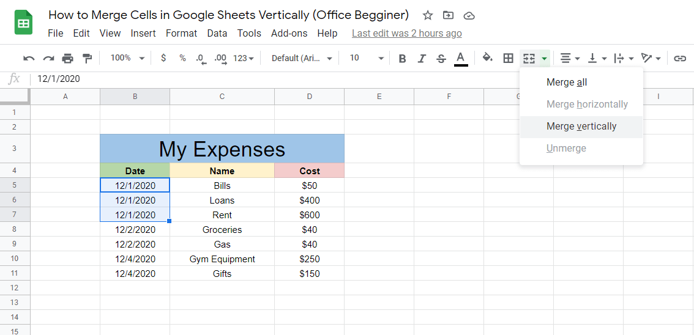
Task: Toggle Strikethrough formatting
Action: (441, 58)
